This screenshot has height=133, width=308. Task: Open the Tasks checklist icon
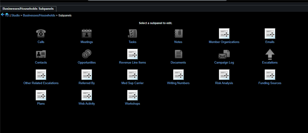pyautogui.click(x=132, y=33)
